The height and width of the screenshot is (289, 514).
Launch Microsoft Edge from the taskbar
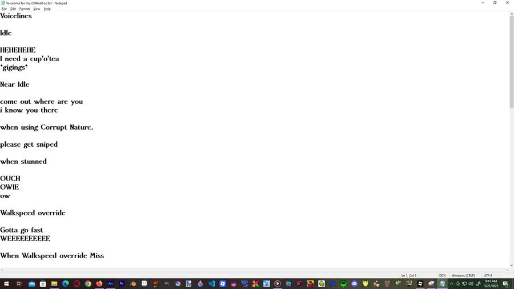66,284
